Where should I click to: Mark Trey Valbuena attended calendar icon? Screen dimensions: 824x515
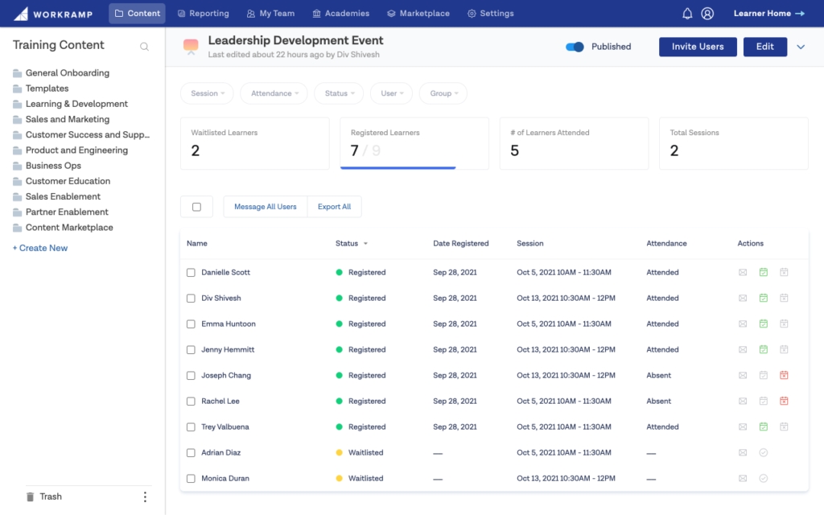764,426
